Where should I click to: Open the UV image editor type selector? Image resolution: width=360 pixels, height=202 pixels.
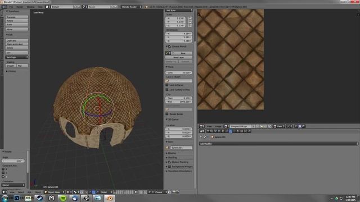point(201,126)
